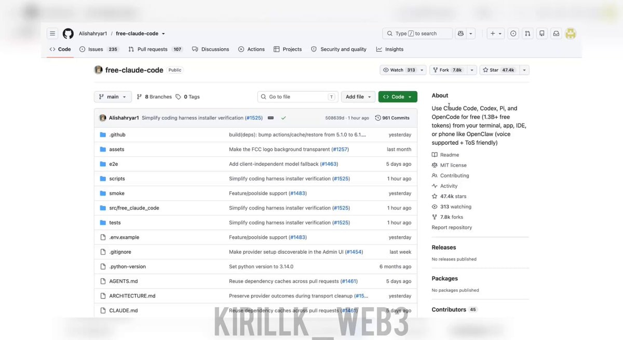
Task: Click the smoke folder icon
Action: click(x=103, y=193)
